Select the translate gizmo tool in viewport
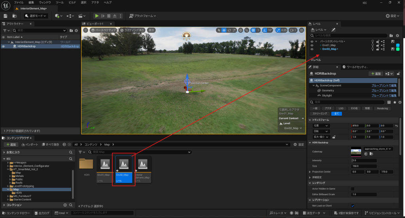This screenshot has width=405, height=218. coord(224,30)
